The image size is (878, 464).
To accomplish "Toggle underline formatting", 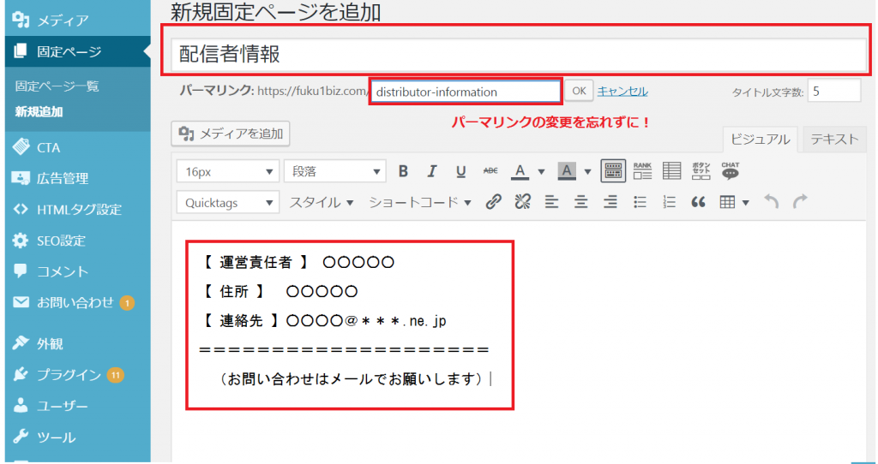I will click(460, 171).
